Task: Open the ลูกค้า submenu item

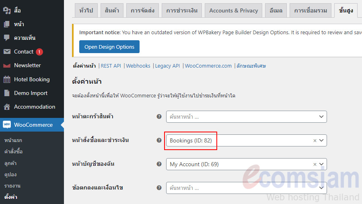Action: tap(10, 163)
